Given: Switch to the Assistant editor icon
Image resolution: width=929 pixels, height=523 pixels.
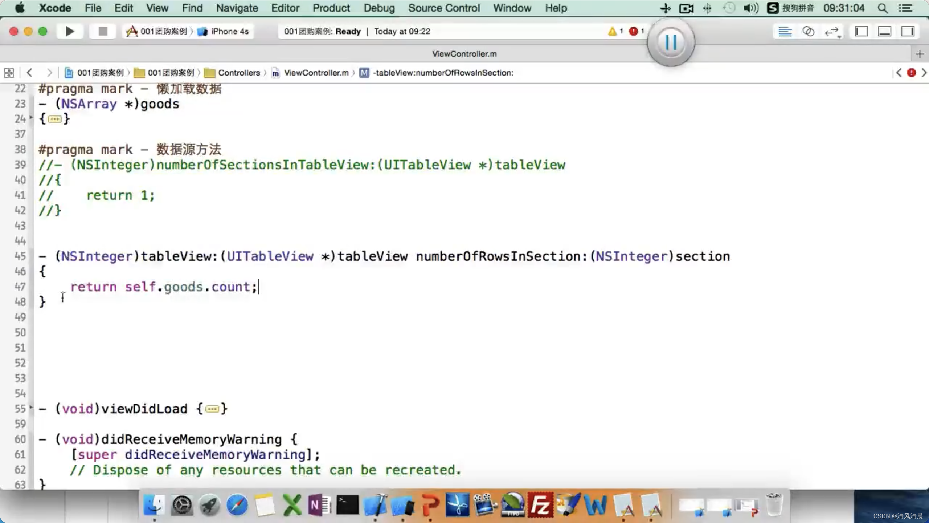Looking at the screenshot, I should (808, 32).
